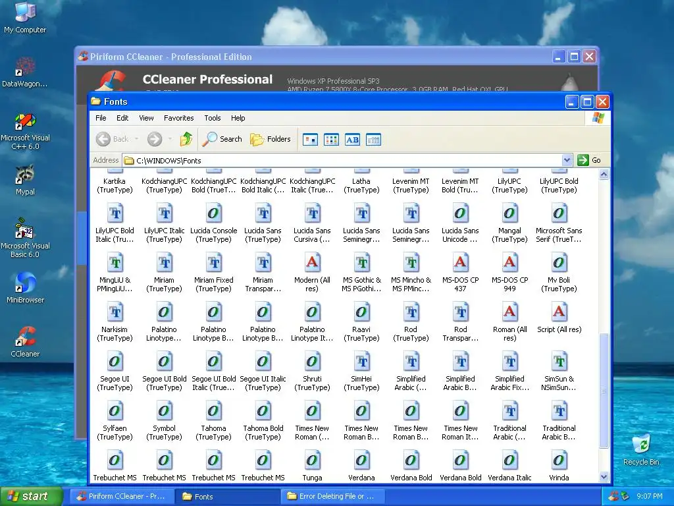Open the Favorites menu
Image resolution: width=674 pixels, height=506 pixels.
pyautogui.click(x=179, y=118)
